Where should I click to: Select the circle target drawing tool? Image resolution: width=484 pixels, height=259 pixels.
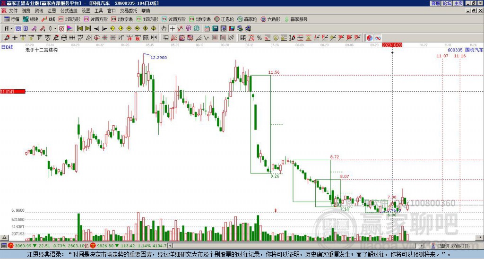(x=96, y=38)
